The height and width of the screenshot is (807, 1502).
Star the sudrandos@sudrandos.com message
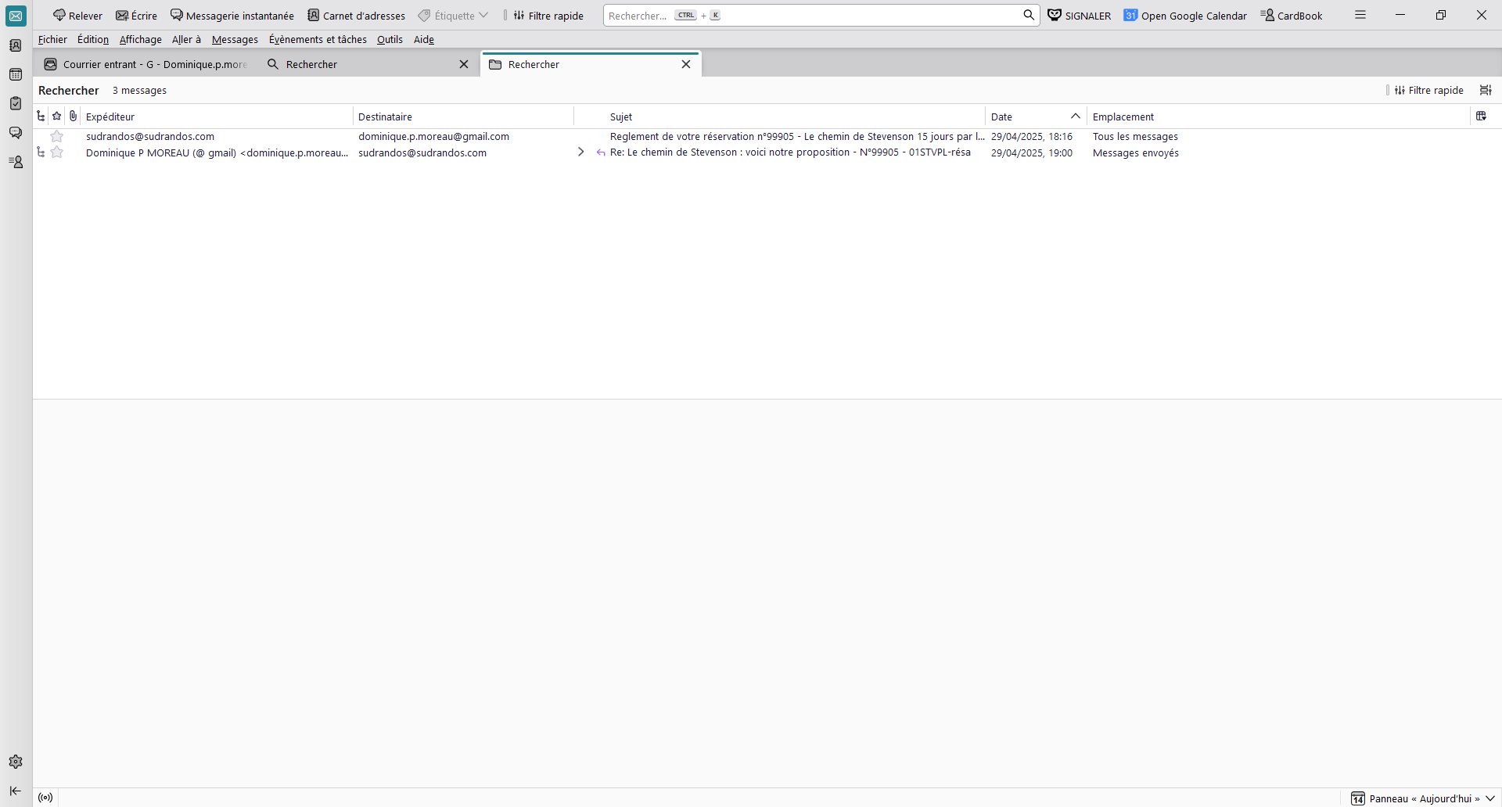(57, 136)
